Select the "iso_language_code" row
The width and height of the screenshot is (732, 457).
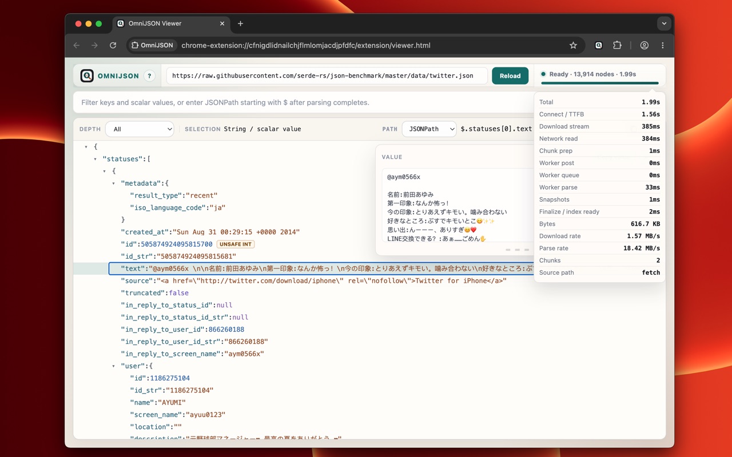(178, 207)
